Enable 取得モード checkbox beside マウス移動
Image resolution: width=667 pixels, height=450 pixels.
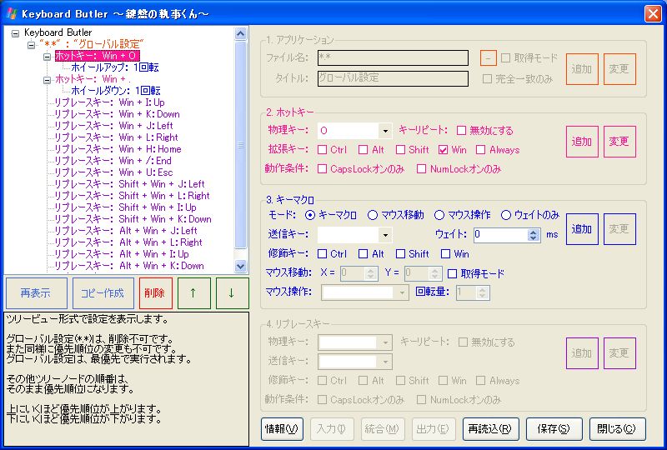[x=452, y=273]
